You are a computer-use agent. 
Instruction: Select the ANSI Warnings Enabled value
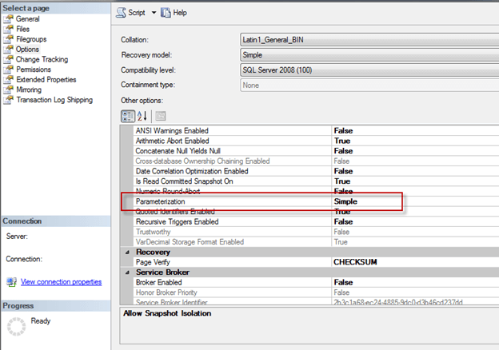coord(343,131)
